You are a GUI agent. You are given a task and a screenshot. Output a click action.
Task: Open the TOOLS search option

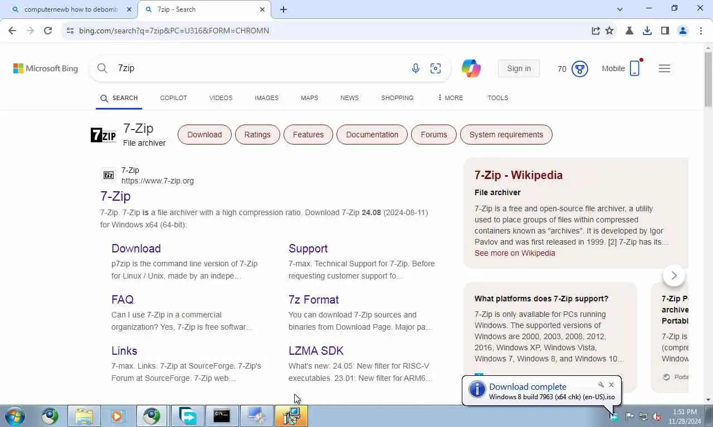point(497,98)
